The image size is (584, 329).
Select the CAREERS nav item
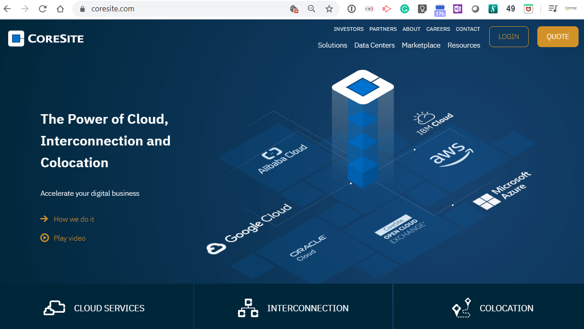438,29
